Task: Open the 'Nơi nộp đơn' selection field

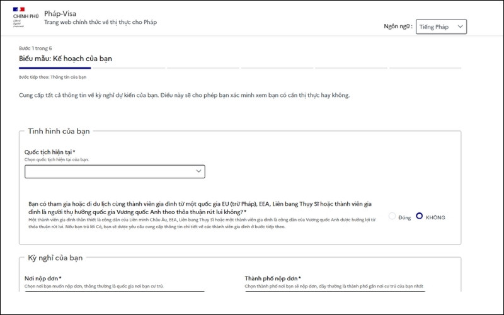Action: pos(115,290)
